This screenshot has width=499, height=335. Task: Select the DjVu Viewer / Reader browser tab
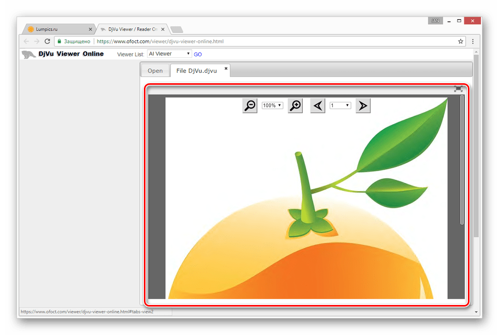click(x=133, y=29)
